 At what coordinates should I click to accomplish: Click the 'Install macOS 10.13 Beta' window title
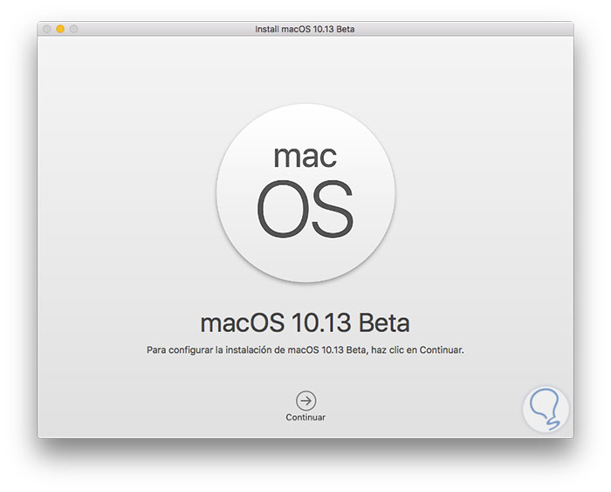click(x=305, y=29)
